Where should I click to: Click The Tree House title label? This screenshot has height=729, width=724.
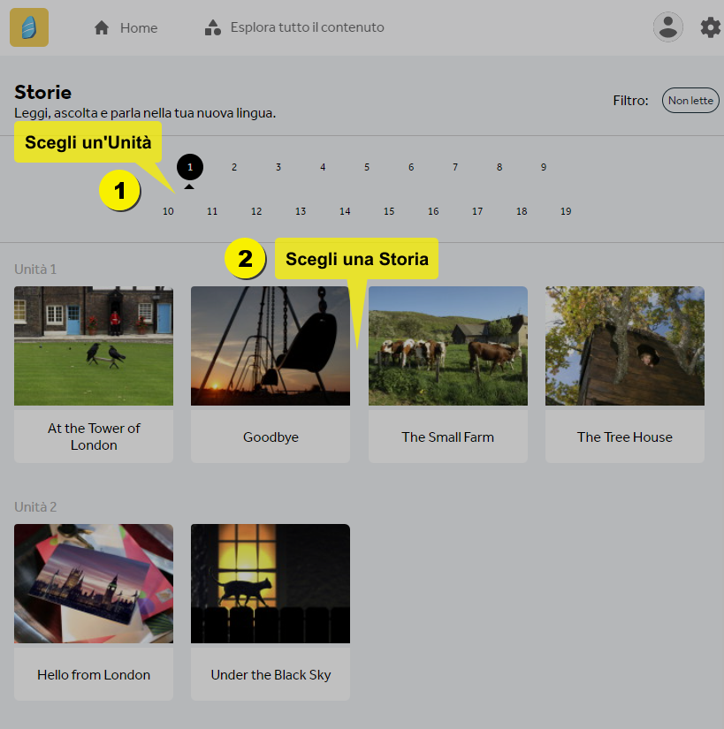point(624,437)
